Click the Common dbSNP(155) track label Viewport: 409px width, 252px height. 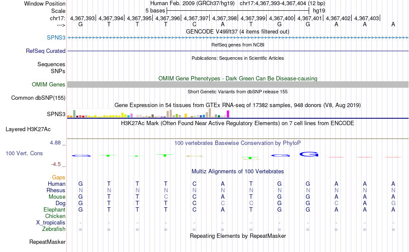[x=38, y=98]
